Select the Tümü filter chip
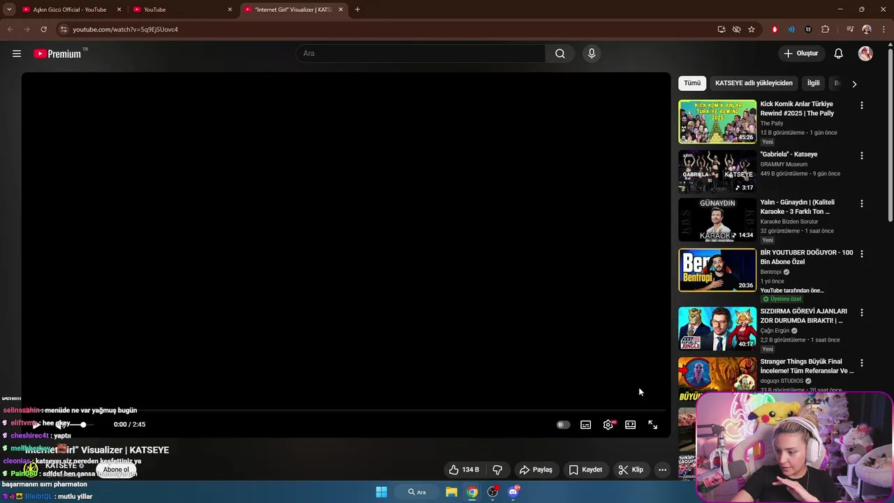894x503 pixels. click(x=692, y=83)
